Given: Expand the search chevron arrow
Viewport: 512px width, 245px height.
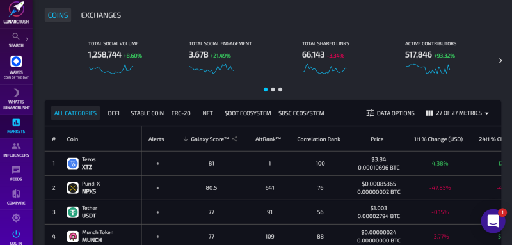Looking at the screenshot, I should click(x=27, y=39).
